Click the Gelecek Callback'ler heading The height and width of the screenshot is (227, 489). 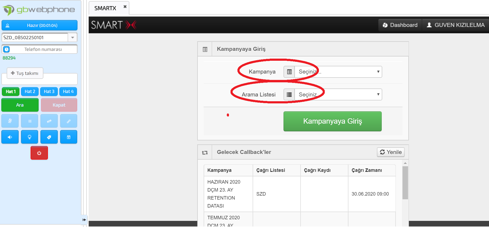point(244,152)
